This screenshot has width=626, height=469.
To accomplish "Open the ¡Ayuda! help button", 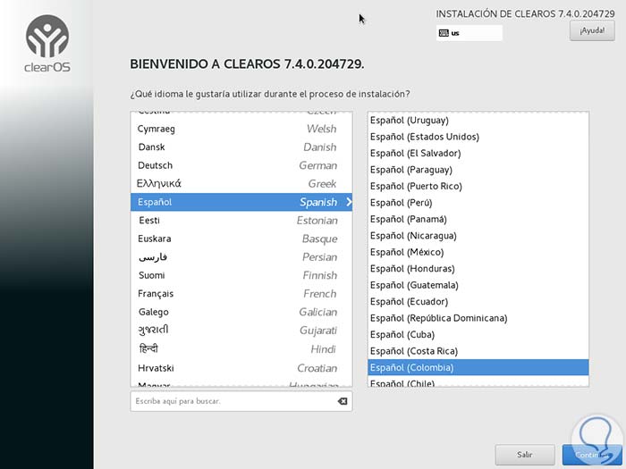I will 592,30.
